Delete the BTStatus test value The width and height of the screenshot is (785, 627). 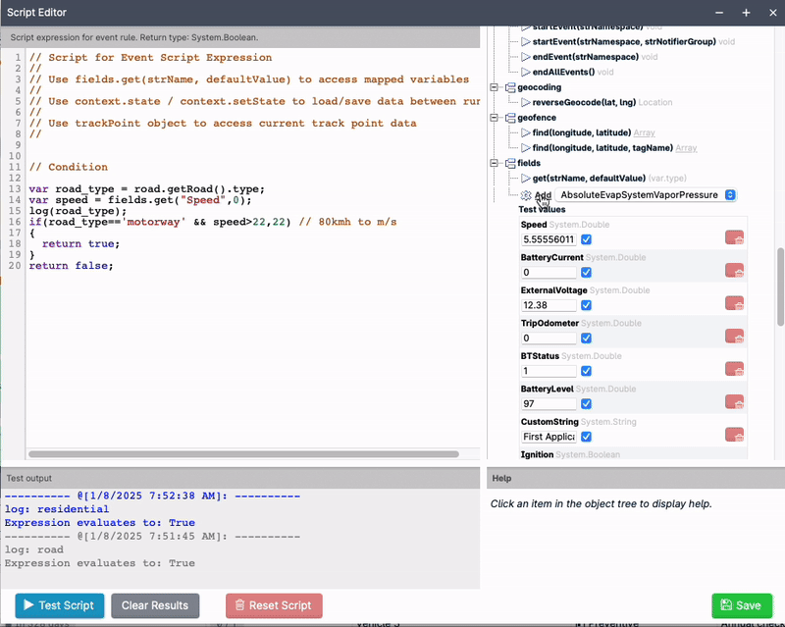(734, 370)
